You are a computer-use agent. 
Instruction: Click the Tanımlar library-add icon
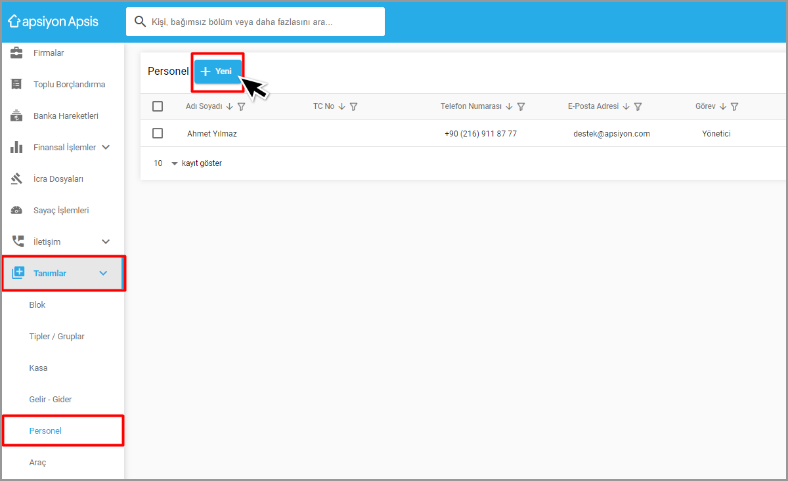[18, 273]
